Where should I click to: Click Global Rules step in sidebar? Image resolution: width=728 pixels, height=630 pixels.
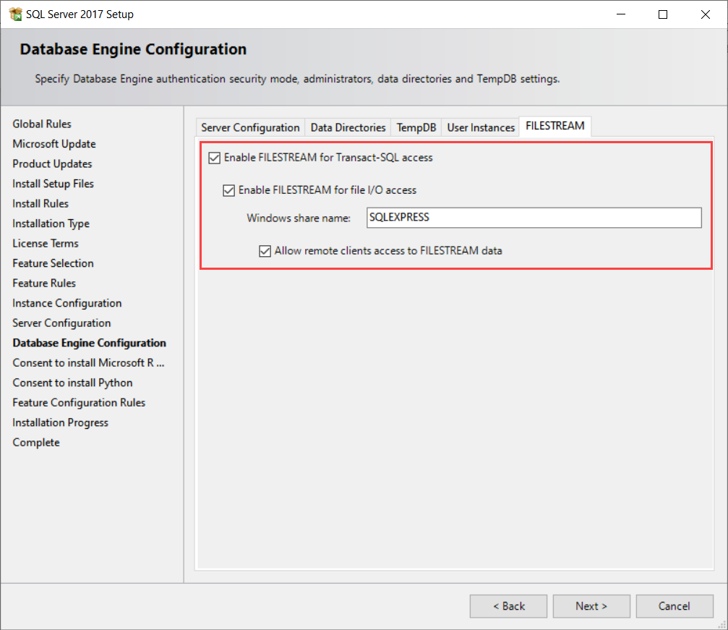(42, 124)
